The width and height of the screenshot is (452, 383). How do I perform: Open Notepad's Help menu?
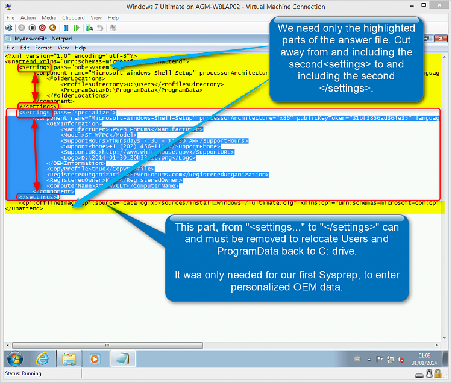80,48
